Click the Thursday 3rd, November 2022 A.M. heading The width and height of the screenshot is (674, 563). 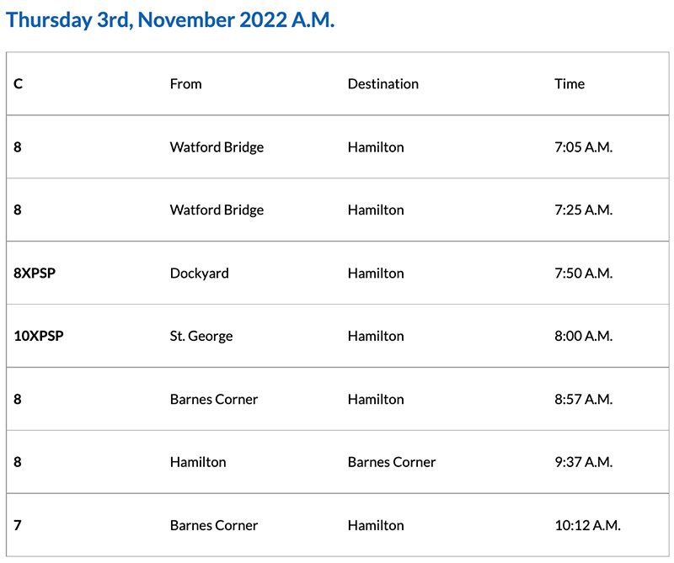point(170,20)
